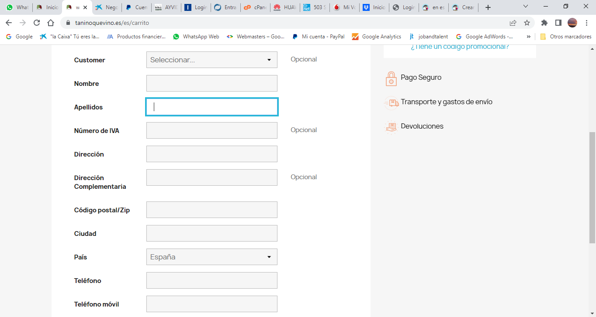
Task: Open the tab search chevron
Action: click(x=526, y=7)
